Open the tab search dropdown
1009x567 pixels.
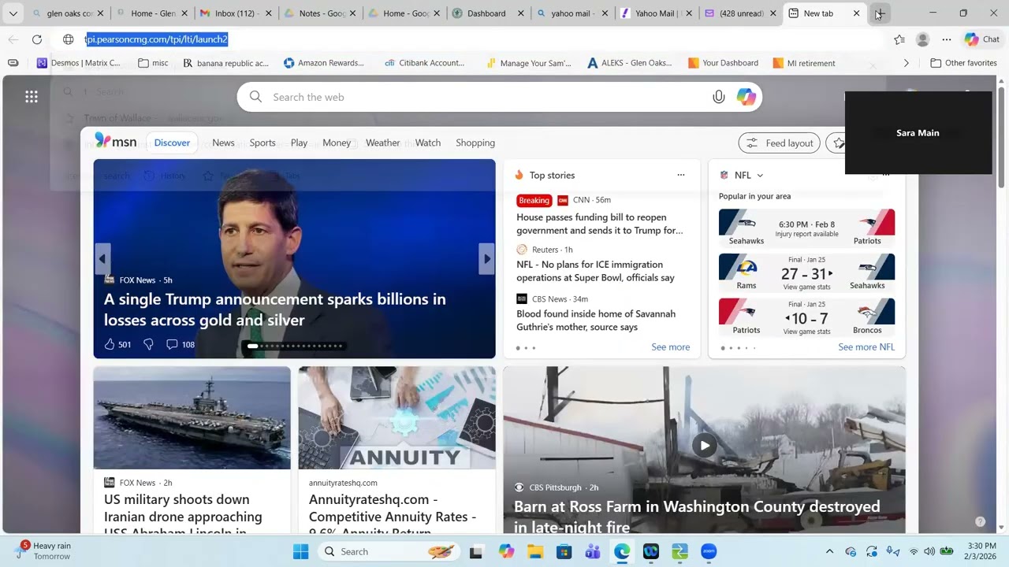[13, 13]
